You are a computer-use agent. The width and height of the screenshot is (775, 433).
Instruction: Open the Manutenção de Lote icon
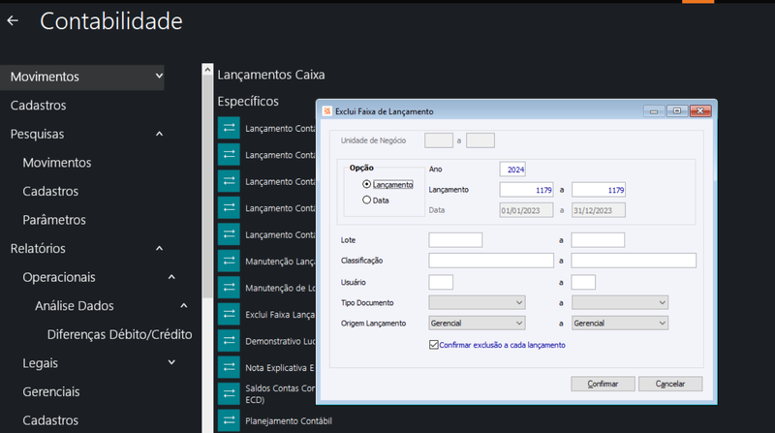pyautogui.click(x=229, y=288)
